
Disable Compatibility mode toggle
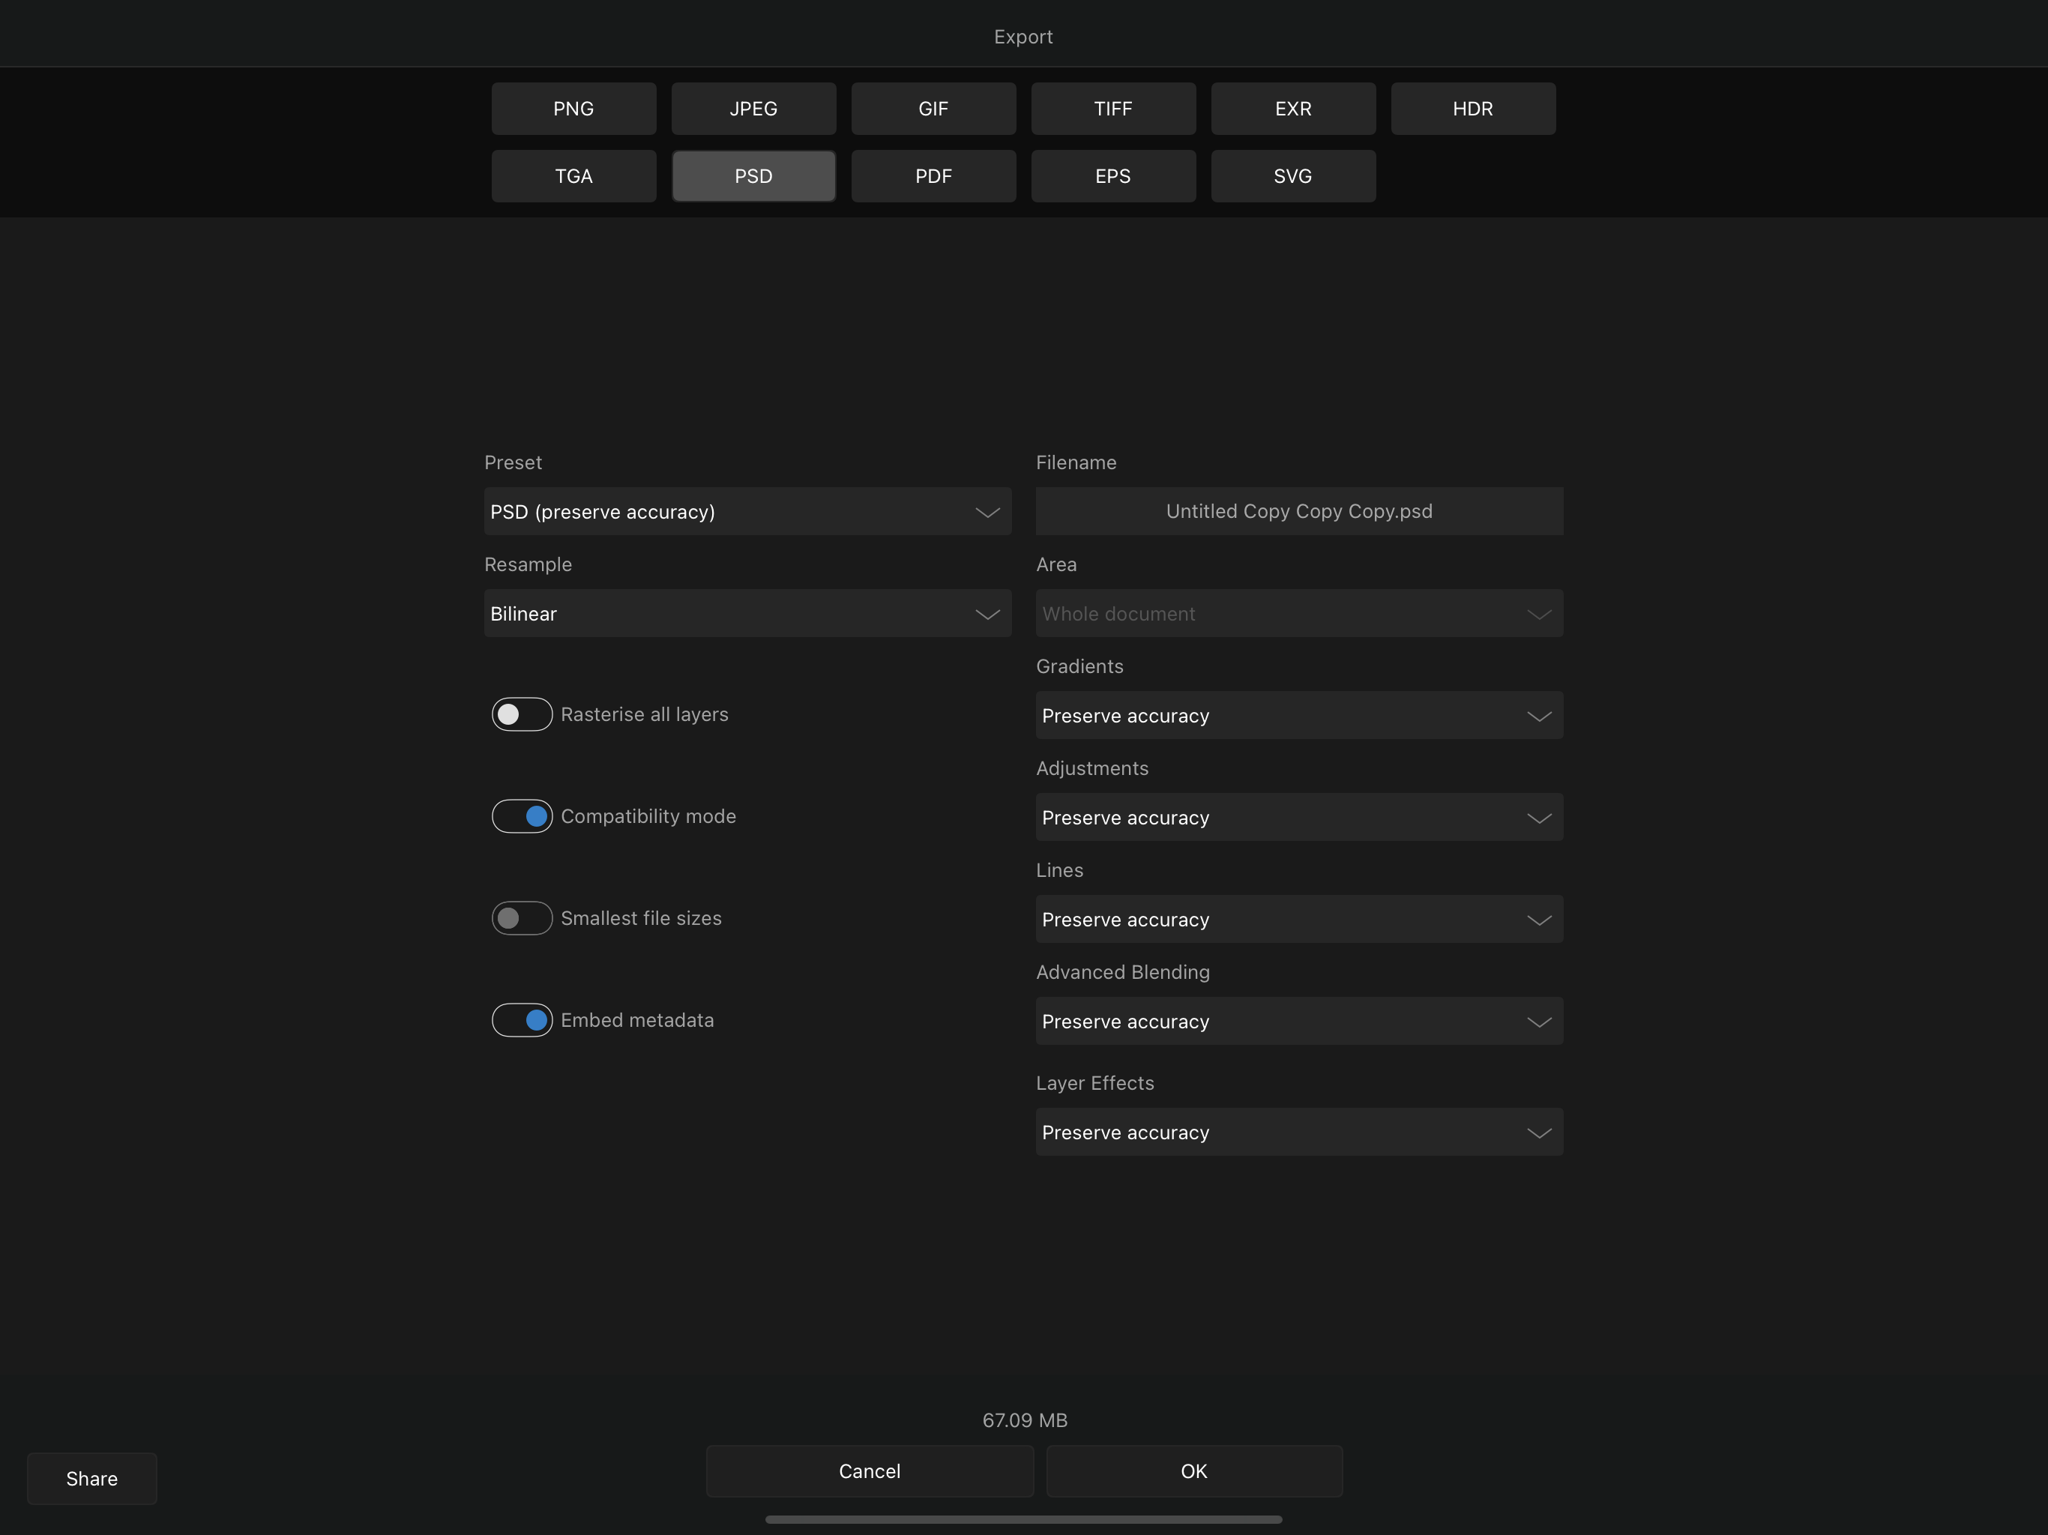[522, 815]
